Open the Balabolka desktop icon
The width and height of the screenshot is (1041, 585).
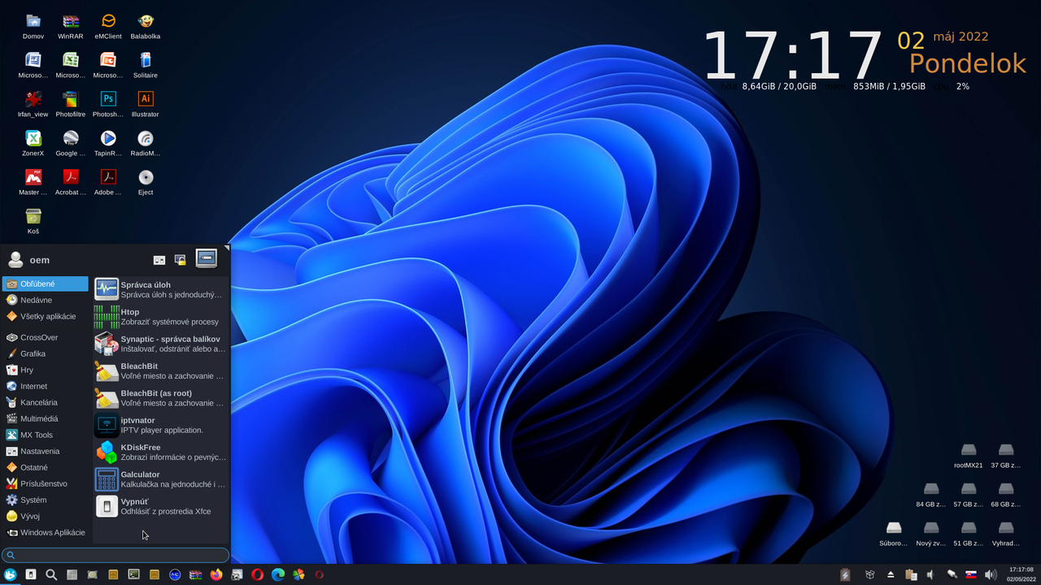[x=146, y=26]
